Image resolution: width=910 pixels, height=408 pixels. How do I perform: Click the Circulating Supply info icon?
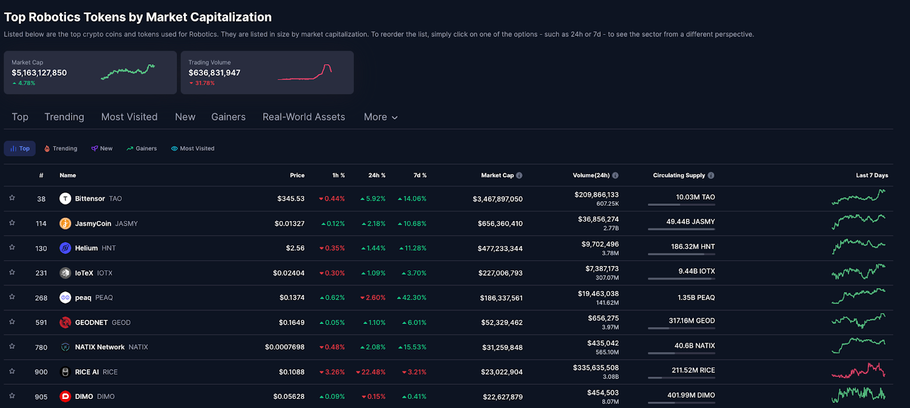(711, 176)
